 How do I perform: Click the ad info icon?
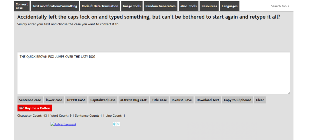point(115,124)
